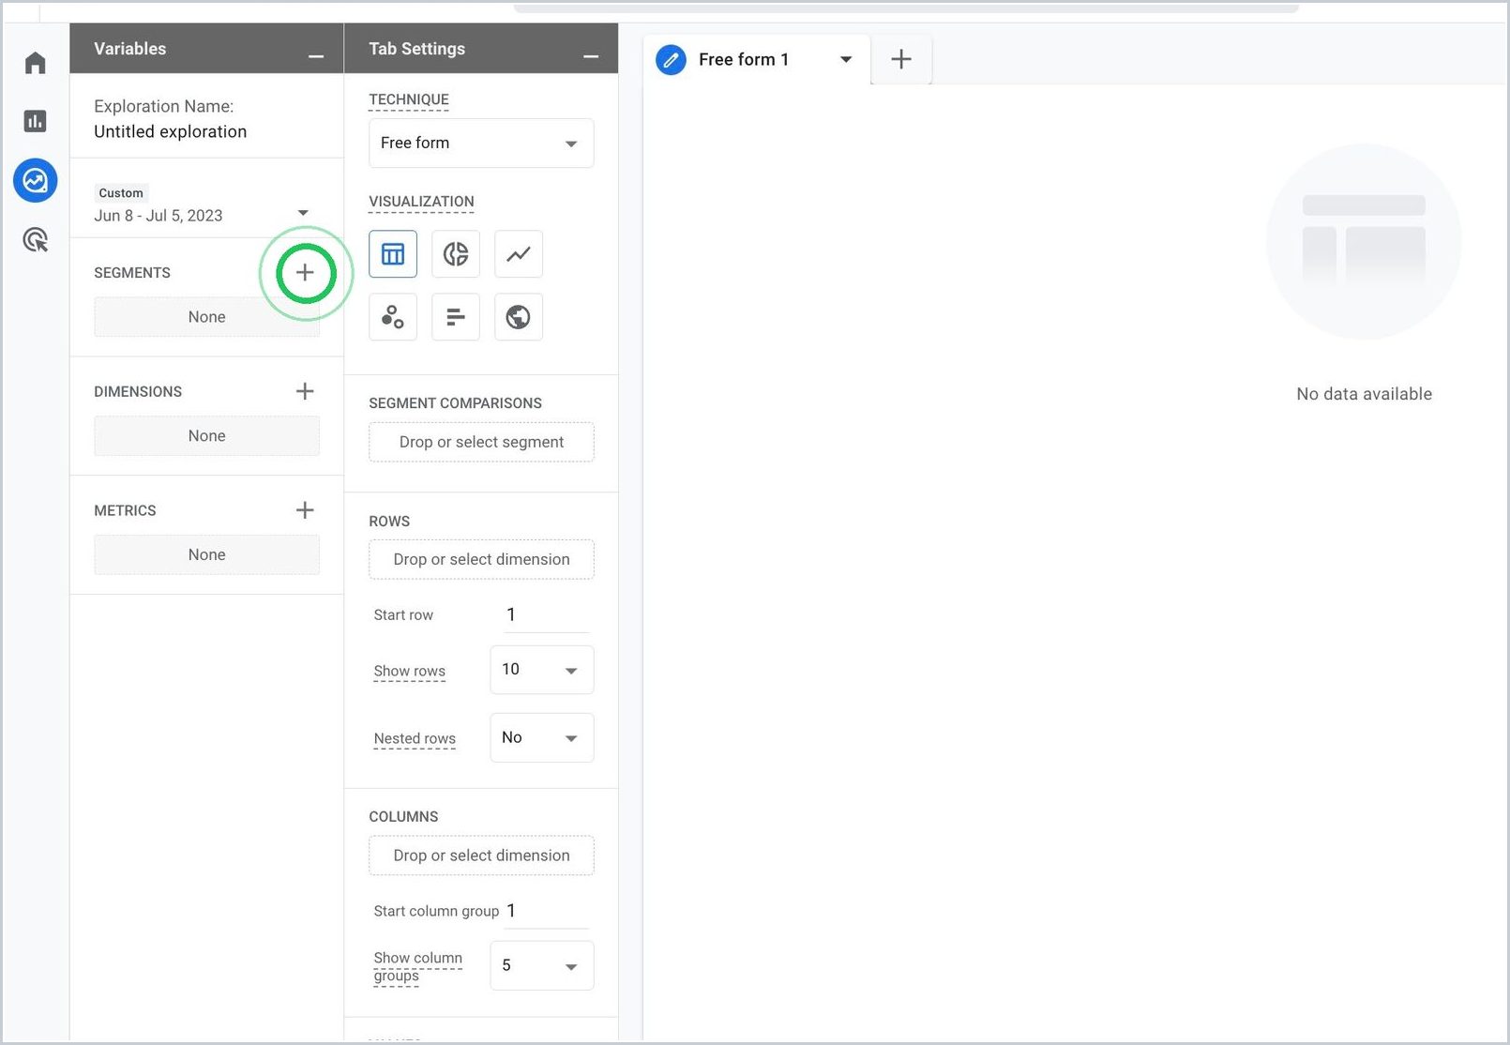
Task: Click the None box under Segments
Action: click(x=206, y=317)
